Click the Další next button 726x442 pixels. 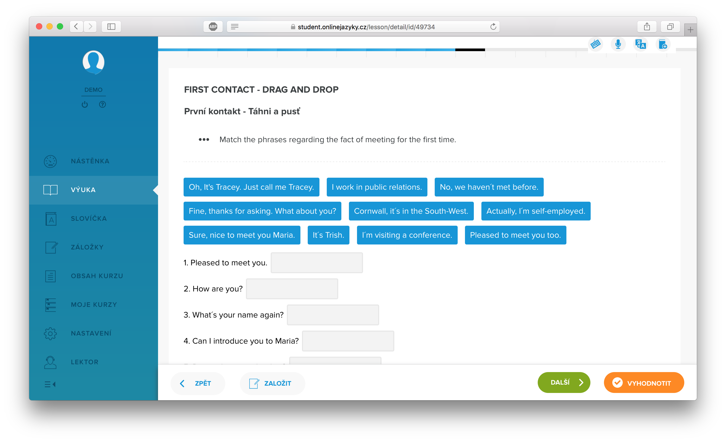(x=564, y=383)
